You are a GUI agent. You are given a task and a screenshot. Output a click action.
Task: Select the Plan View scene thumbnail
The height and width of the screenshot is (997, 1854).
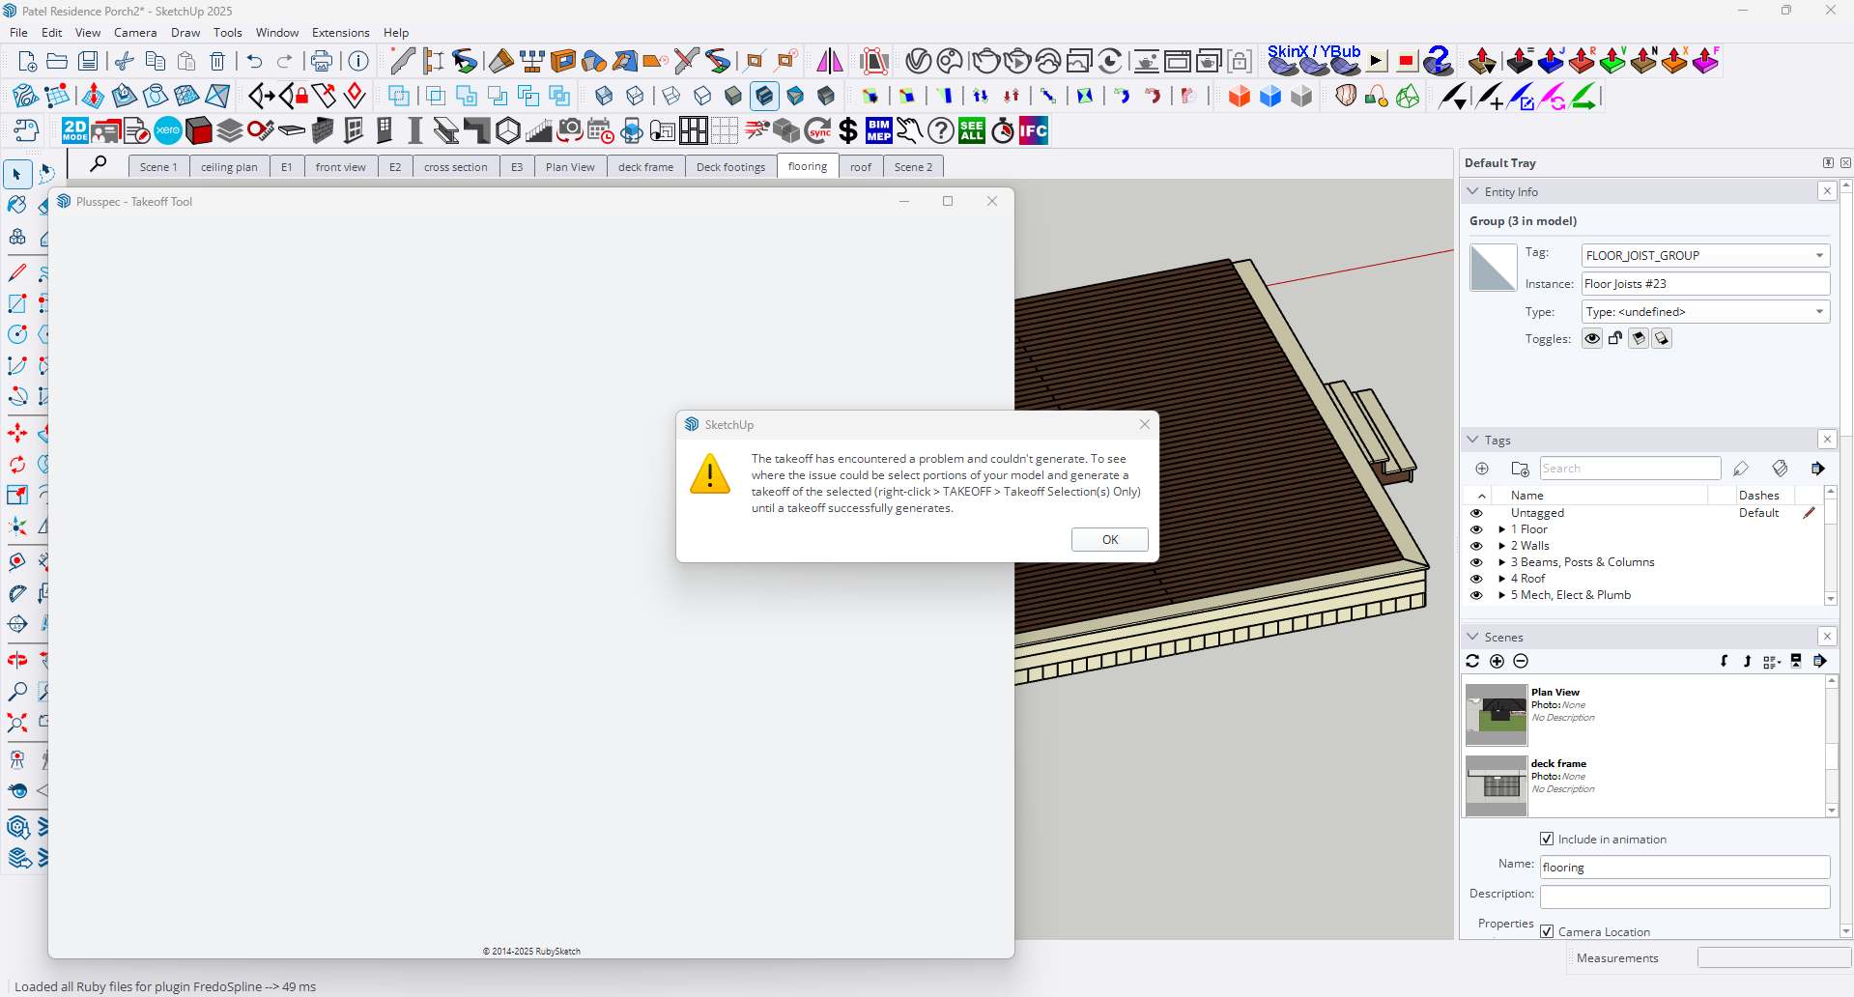(1496, 715)
